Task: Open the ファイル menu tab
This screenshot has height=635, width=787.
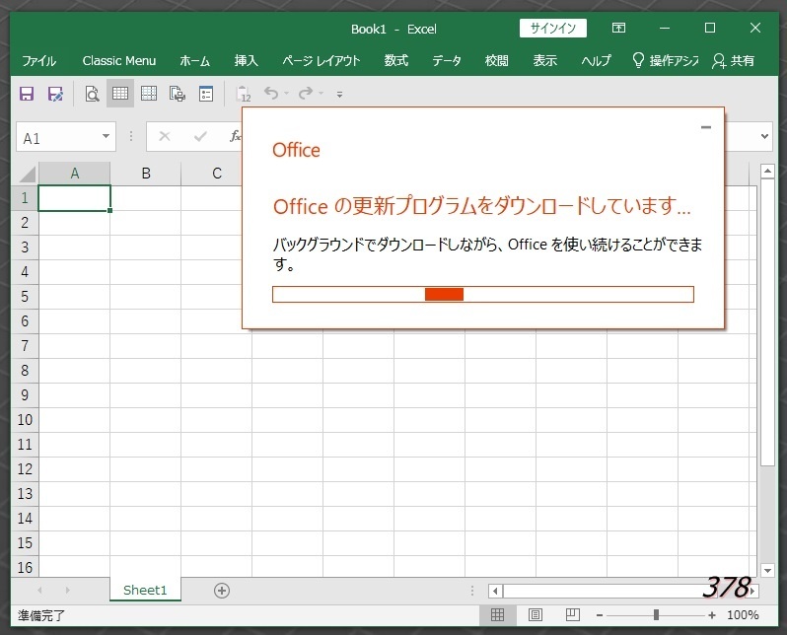Action: (x=39, y=61)
